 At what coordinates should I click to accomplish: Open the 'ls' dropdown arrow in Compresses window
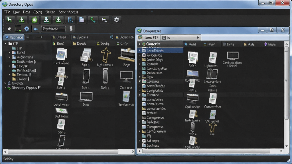point(198,38)
